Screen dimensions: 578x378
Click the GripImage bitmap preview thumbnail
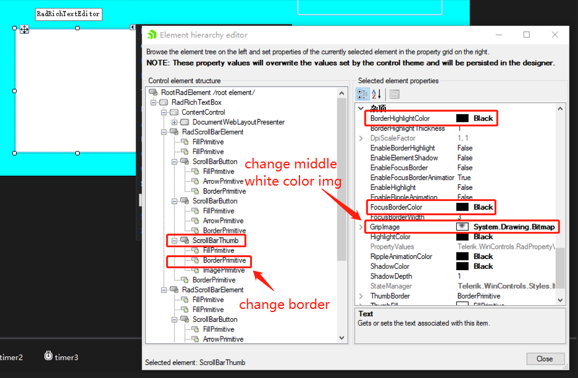(463, 227)
